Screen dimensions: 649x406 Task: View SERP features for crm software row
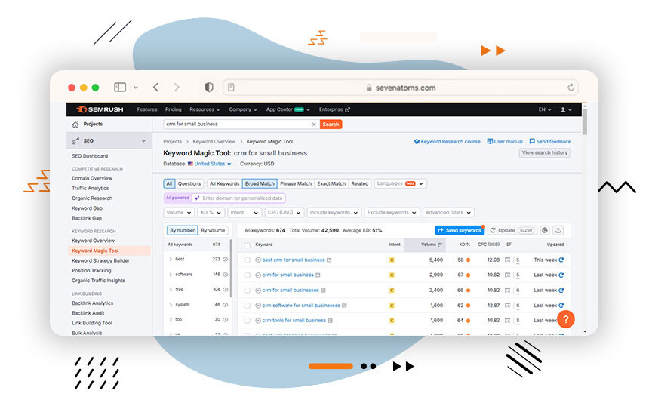(507, 306)
